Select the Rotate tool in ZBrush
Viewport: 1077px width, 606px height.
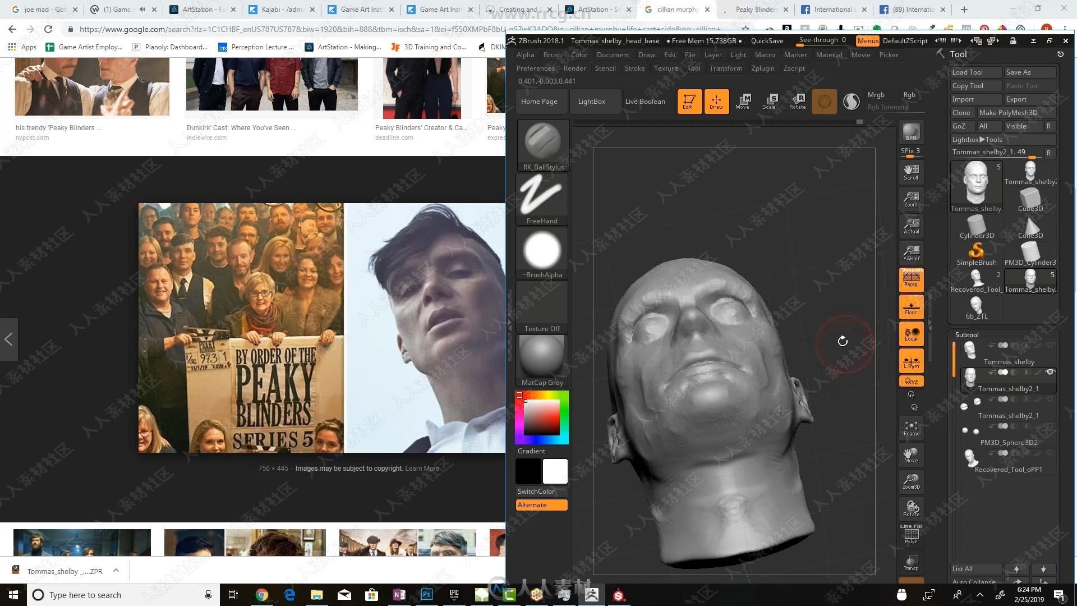(x=798, y=100)
